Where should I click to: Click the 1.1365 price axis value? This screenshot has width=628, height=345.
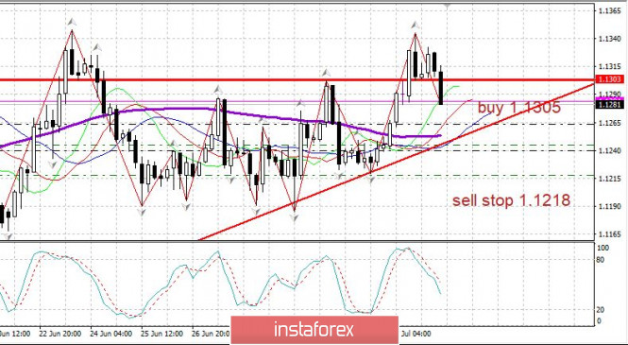tap(610, 10)
